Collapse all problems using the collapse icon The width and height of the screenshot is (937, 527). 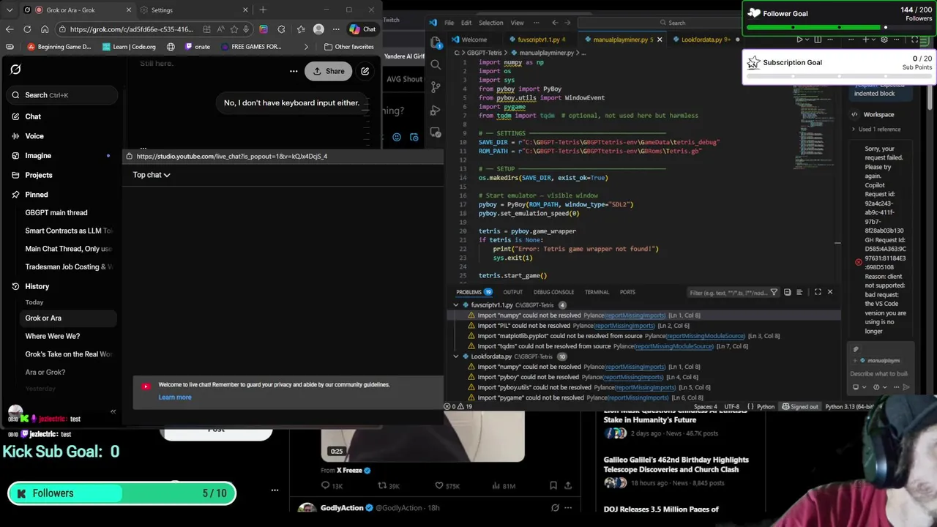pos(787,292)
